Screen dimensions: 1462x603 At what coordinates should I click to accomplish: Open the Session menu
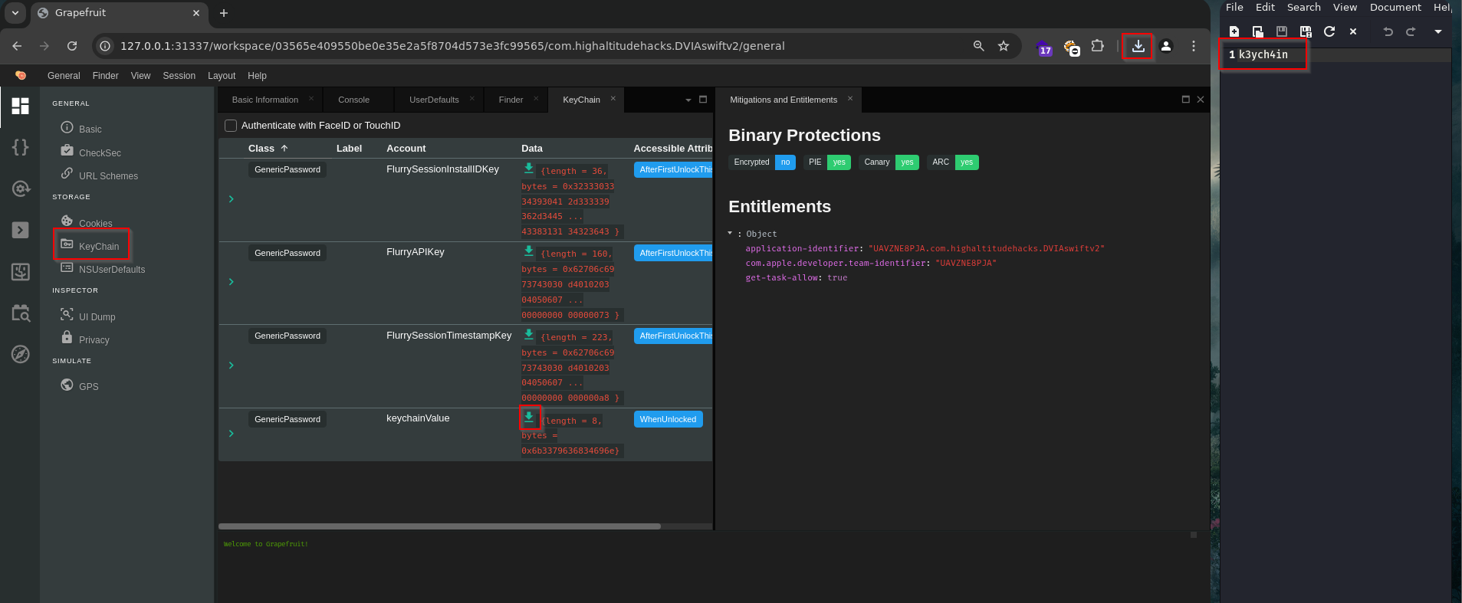(179, 76)
